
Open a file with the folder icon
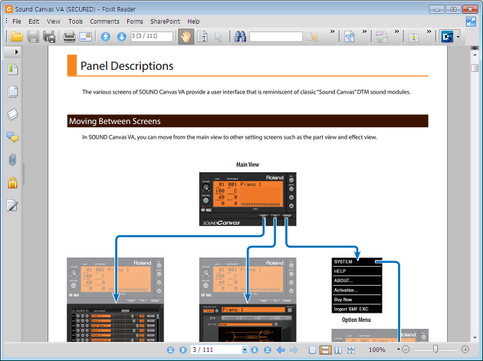17,37
